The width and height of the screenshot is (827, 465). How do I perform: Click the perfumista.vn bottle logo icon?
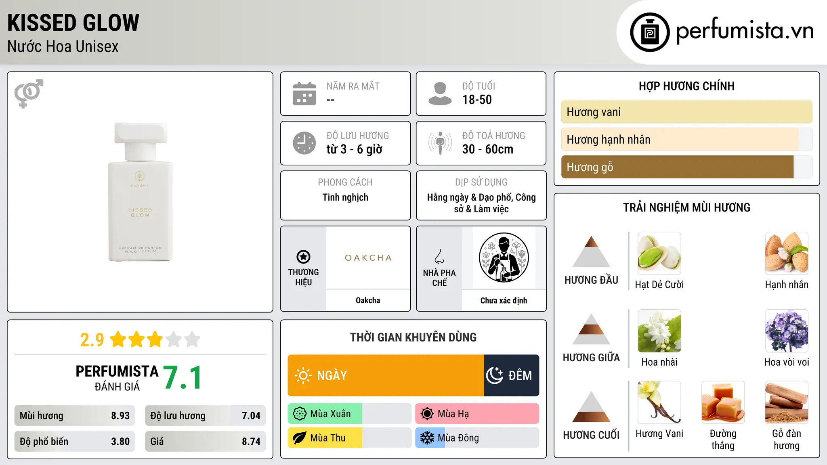coord(650,32)
